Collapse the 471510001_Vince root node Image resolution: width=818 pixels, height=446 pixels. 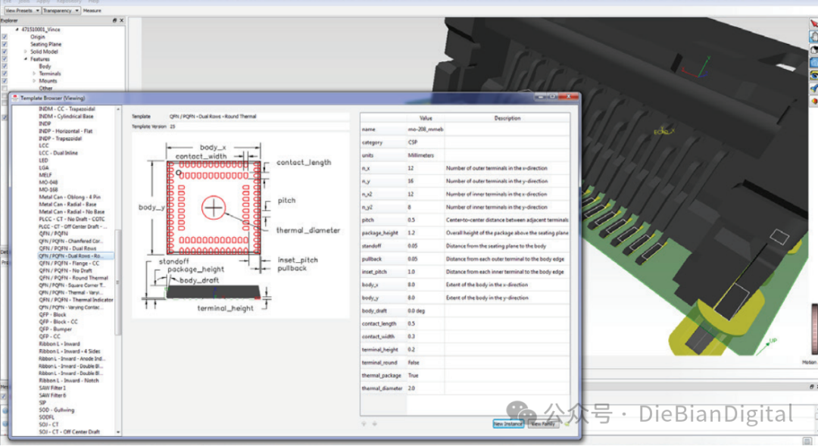17,30
